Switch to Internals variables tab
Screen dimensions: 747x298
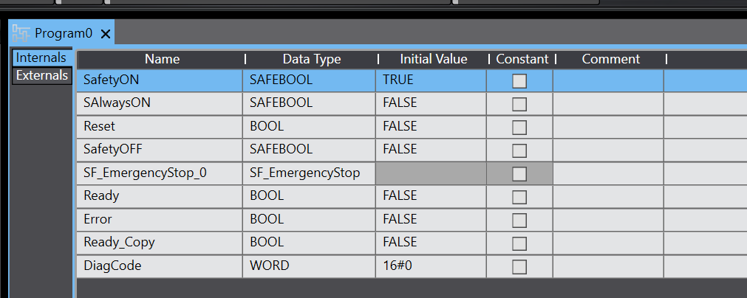click(41, 58)
